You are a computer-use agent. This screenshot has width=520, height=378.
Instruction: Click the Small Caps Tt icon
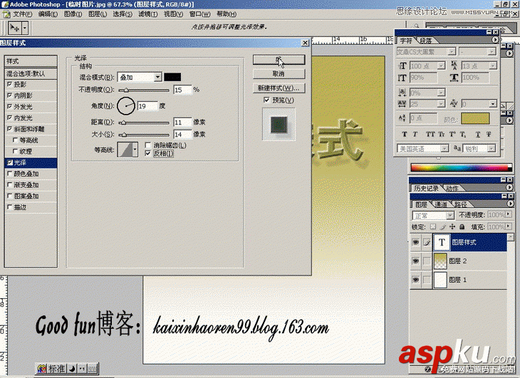(x=442, y=134)
